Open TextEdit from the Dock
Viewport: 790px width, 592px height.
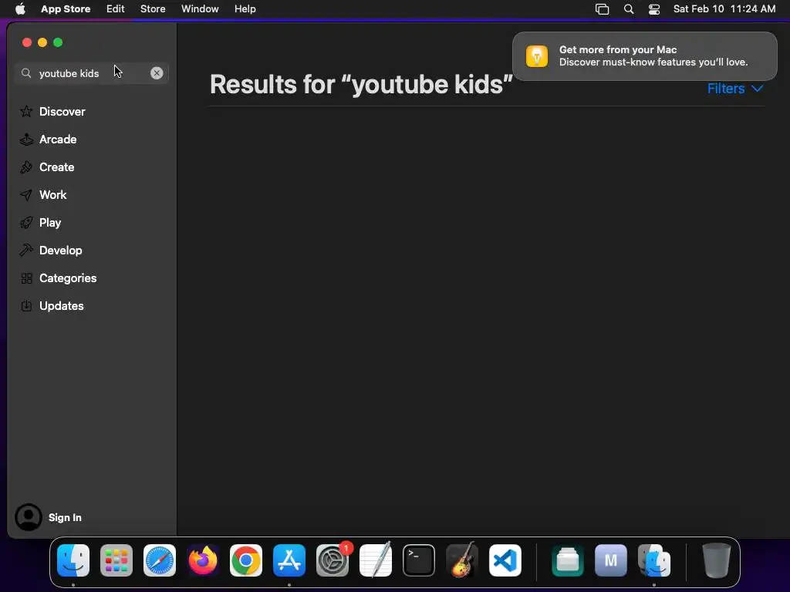click(376, 560)
